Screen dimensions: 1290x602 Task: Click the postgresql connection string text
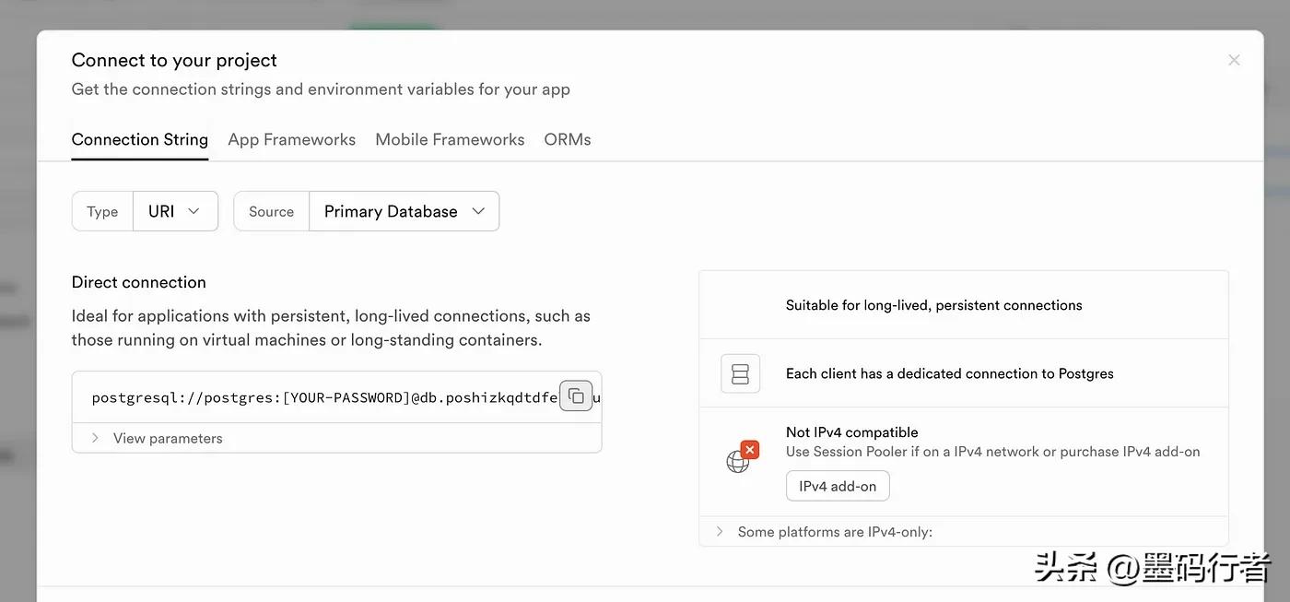click(x=322, y=397)
